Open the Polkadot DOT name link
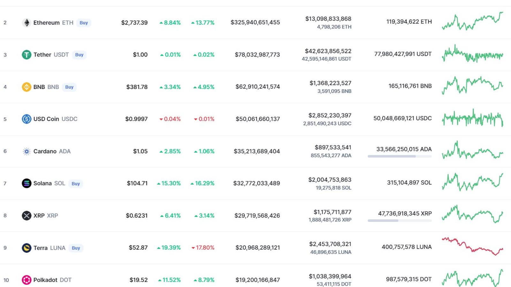This screenshot has width=511, height=287. 52,280
